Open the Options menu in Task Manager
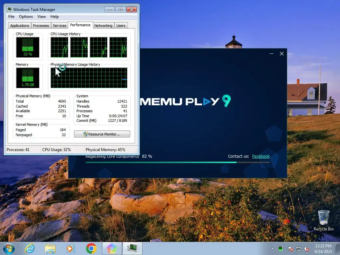 tap(26, 17)
